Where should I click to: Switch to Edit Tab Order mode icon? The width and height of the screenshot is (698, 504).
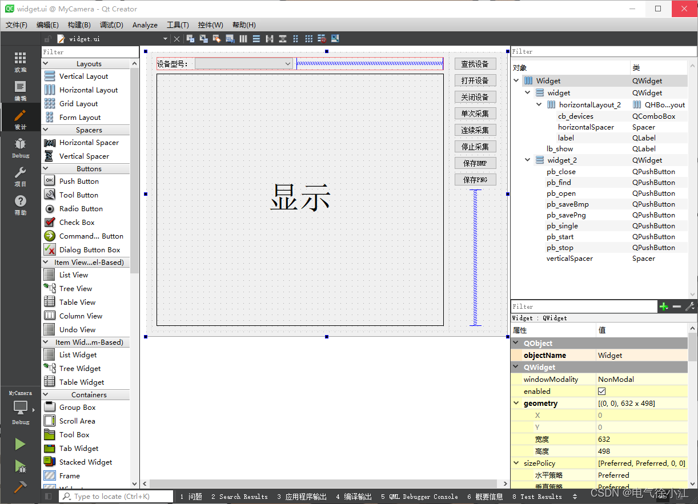click(x=230, y=39)
